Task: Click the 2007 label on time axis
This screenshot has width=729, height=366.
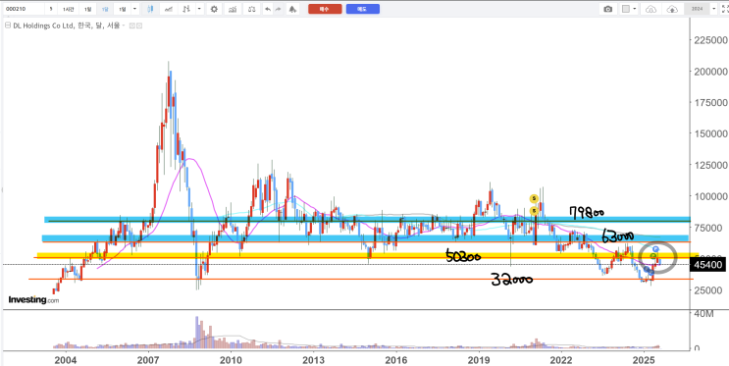Action: coord(148,360)
